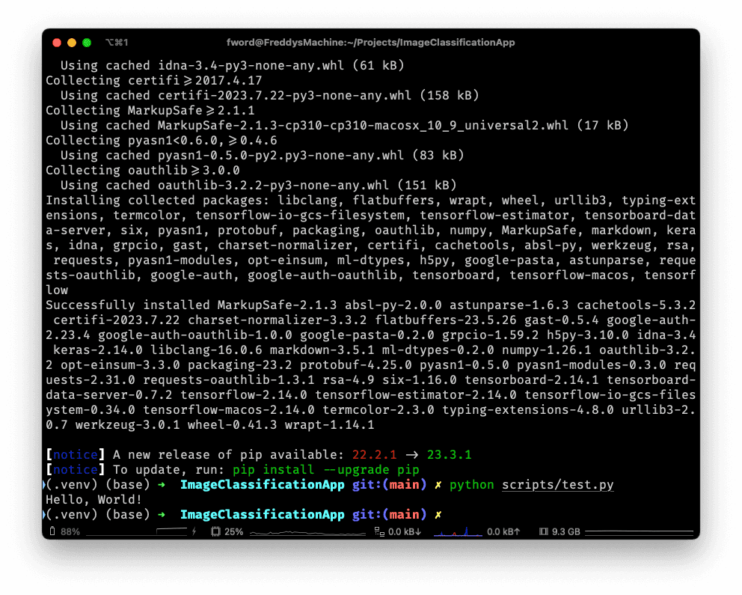742x595 pixels.
Task: Click the 0.0 kB download rate
Action: (405, 531)
